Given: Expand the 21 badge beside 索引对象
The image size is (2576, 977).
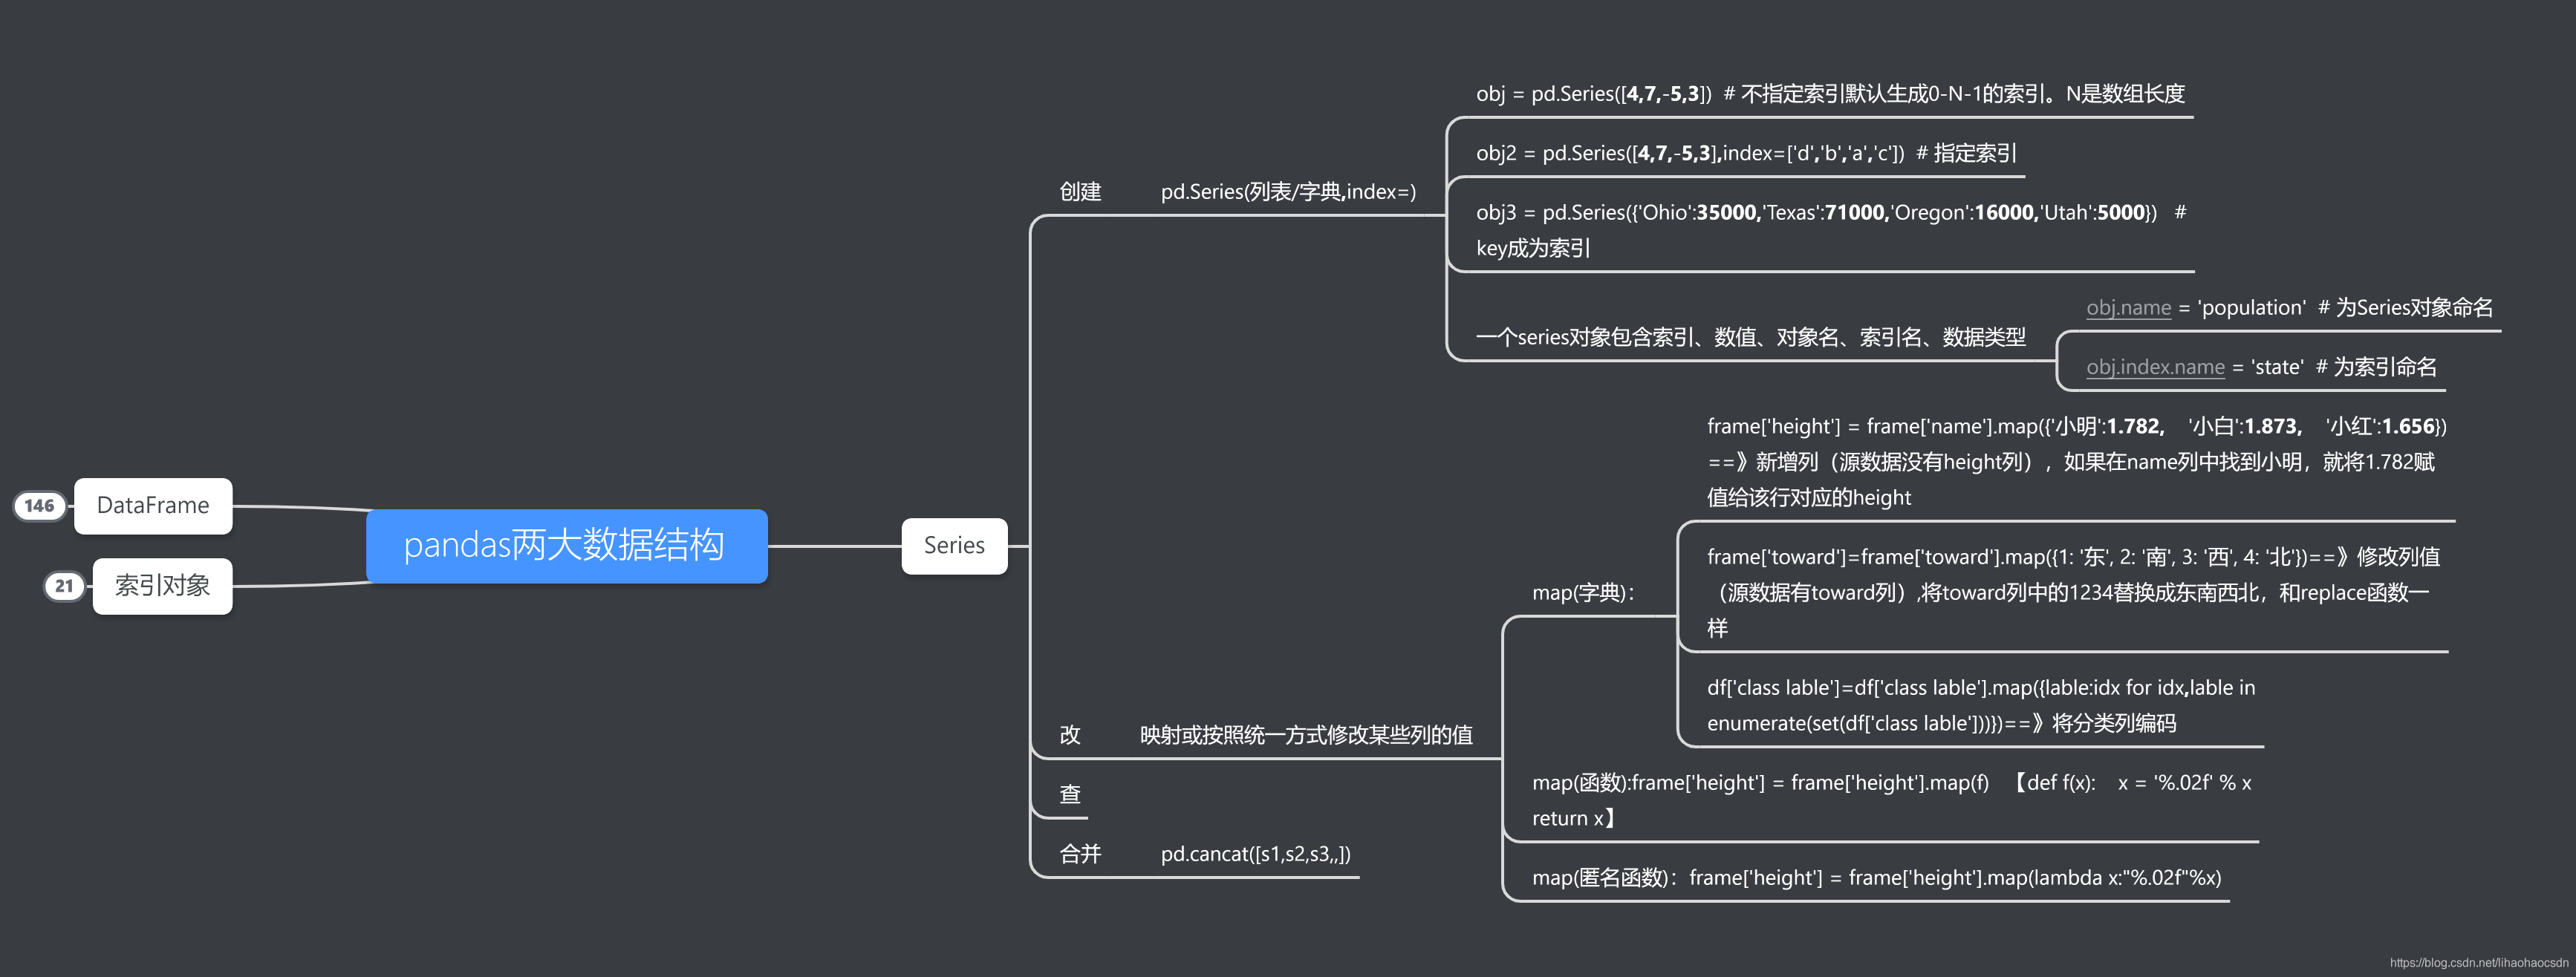Looking at the screenshot, I should coord(64,586).
